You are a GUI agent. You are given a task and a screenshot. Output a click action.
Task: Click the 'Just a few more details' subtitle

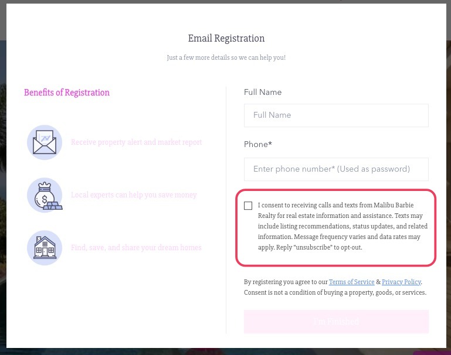tap(226, 57)
